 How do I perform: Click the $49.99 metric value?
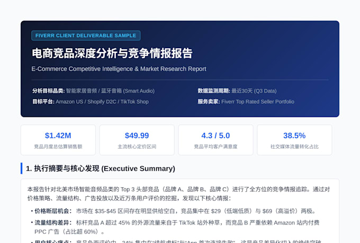click(x=137, y=136)
